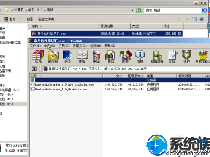
Task: Open the WinRAR 文件(F) menu
Action: 35,46
